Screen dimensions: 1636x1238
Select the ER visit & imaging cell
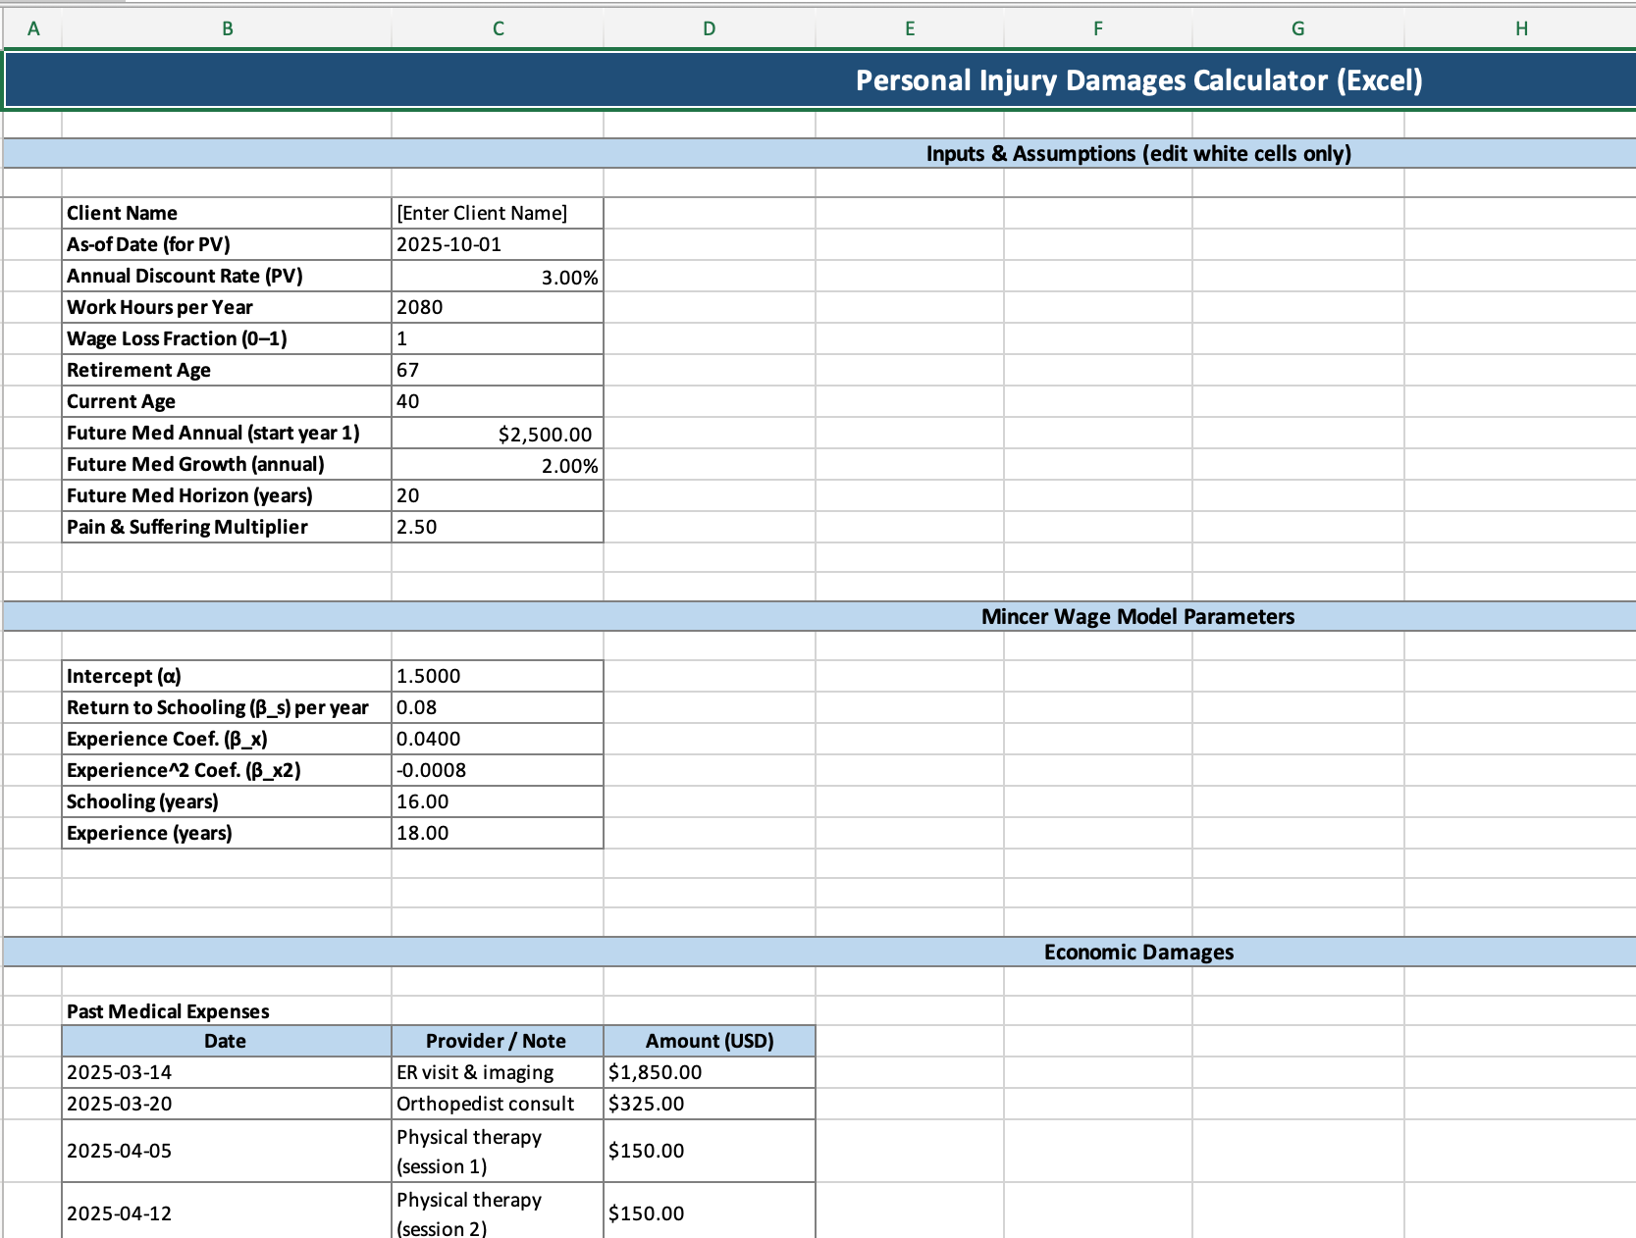pyautogui.click(x=497, y=1072)
